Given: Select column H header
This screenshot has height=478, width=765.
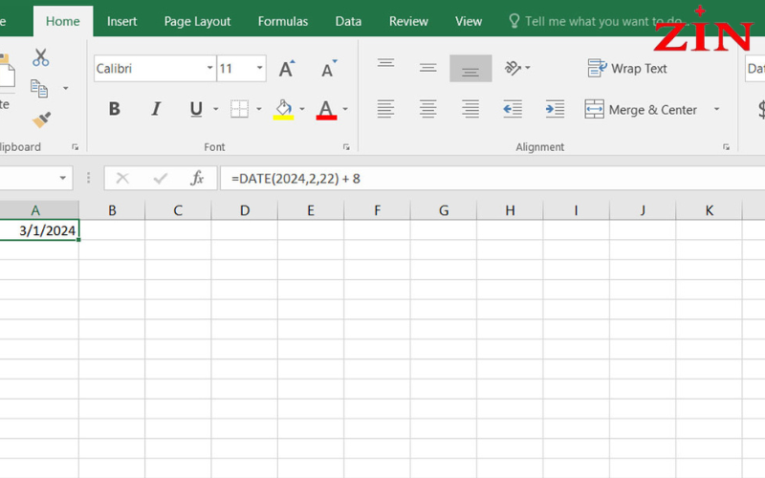Looking at the screenshot, I should pos(510,210).
